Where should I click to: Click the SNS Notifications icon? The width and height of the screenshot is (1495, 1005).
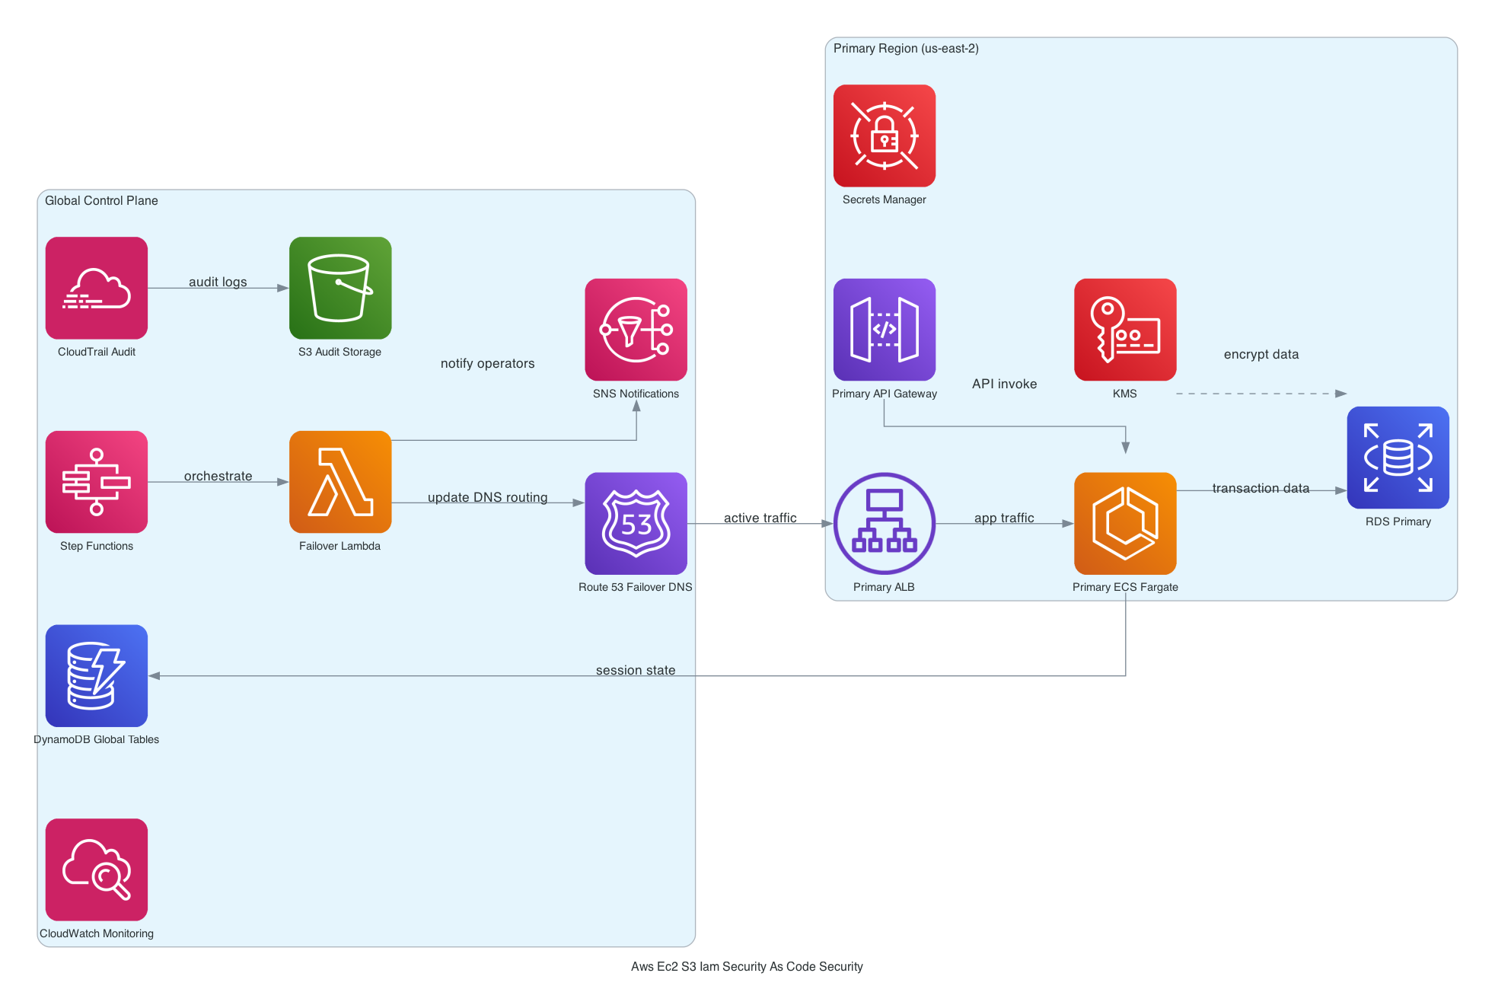[636, 330]
